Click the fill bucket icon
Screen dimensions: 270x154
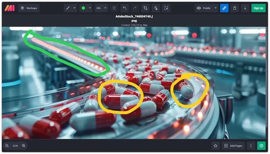(x=156, y=8)
